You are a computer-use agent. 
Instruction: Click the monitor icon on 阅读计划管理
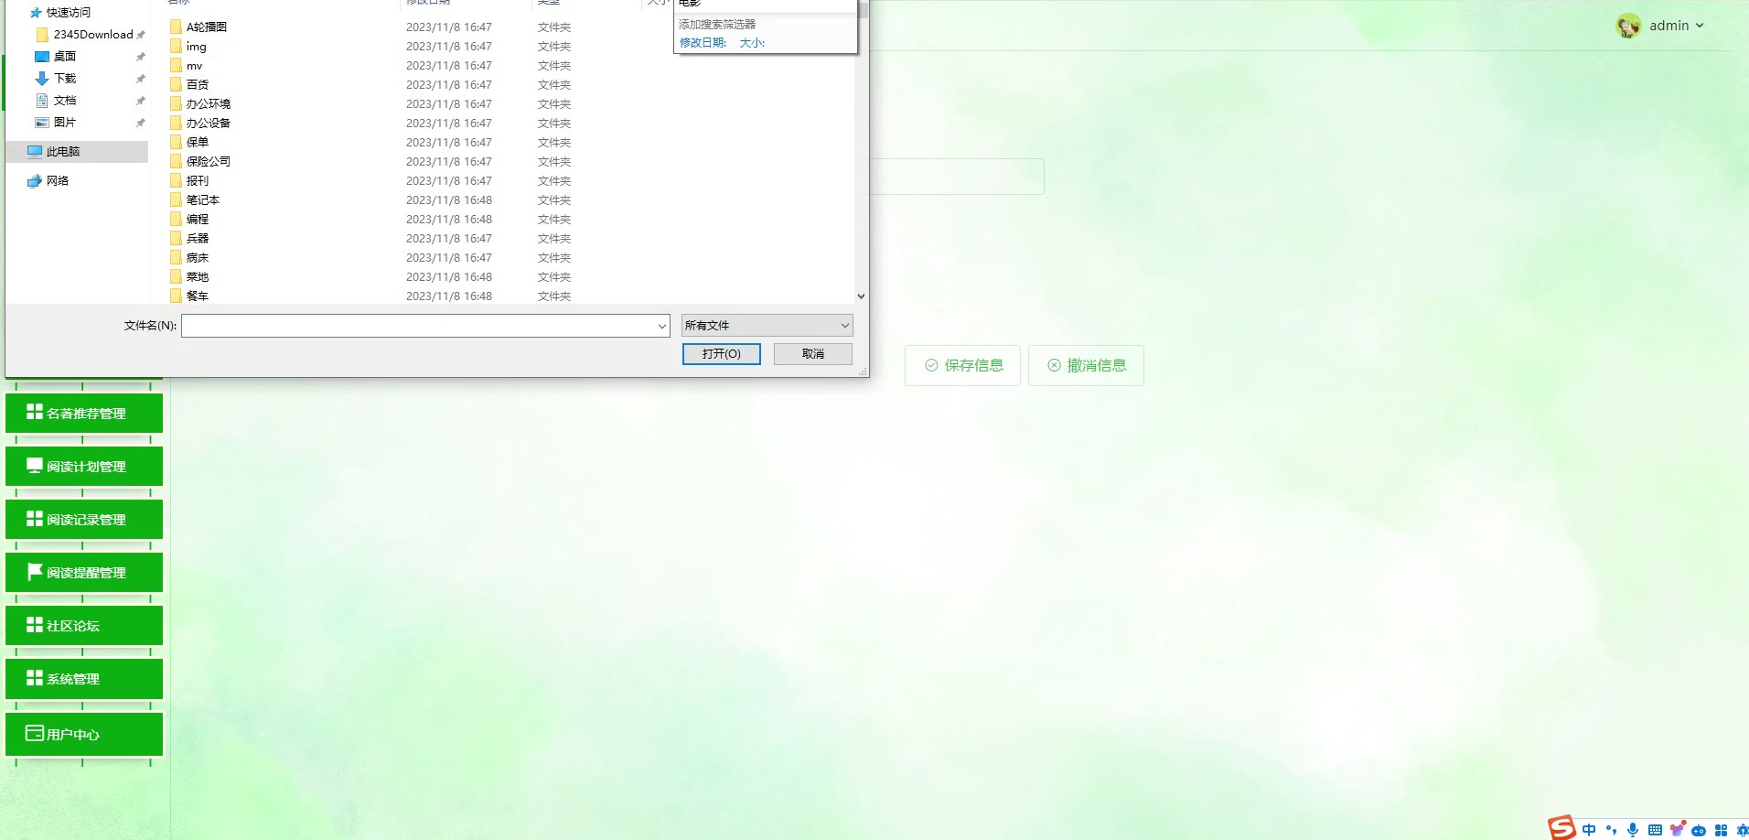click(x=35, y=465)
